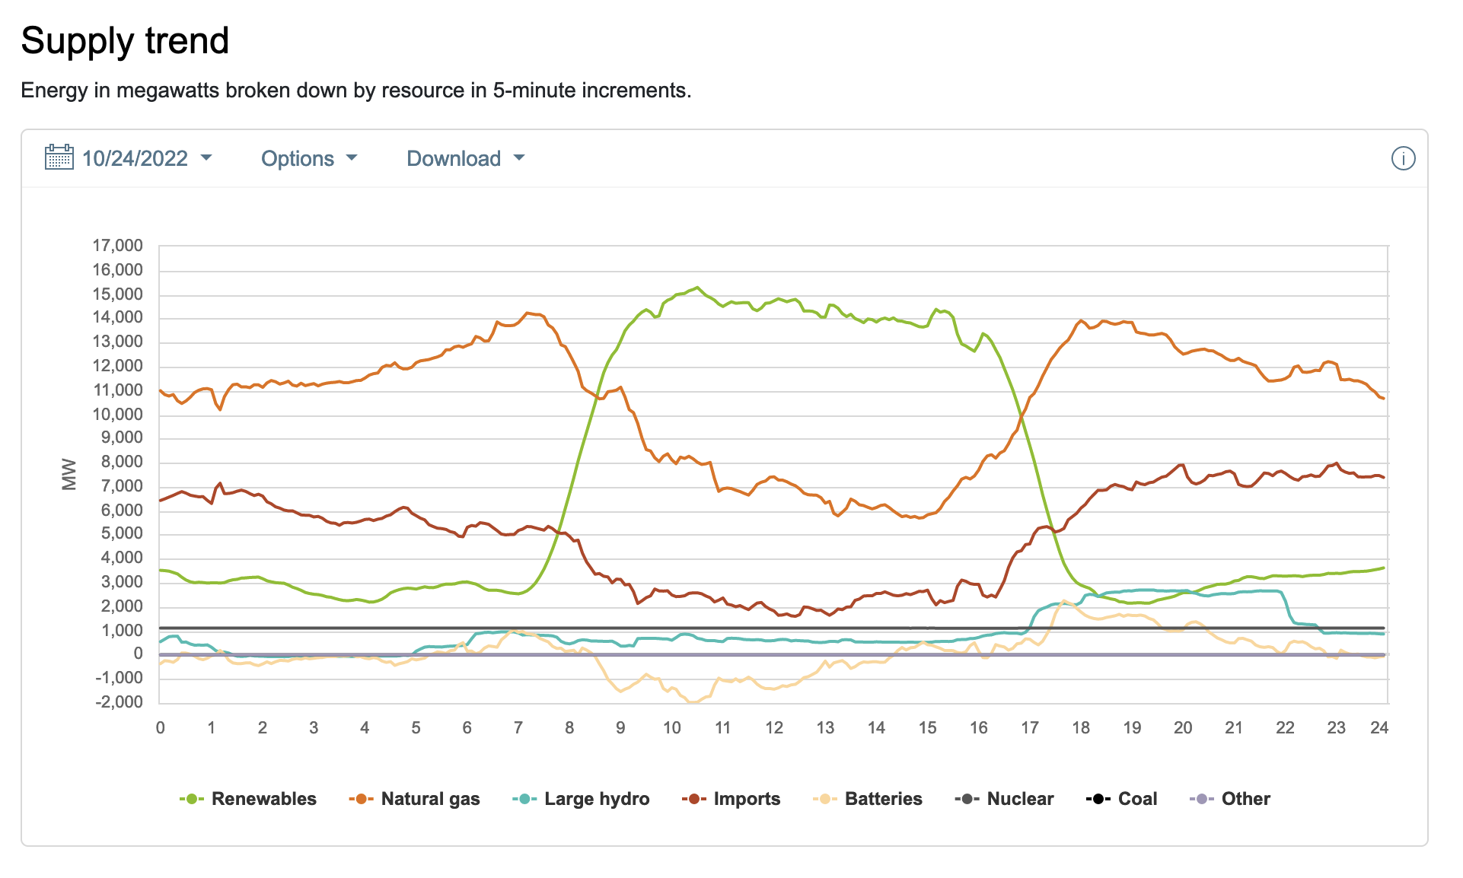1463x878 pixels.
Task: Click the 10/24/2022 date text
Action: click(x=135, y=158)
